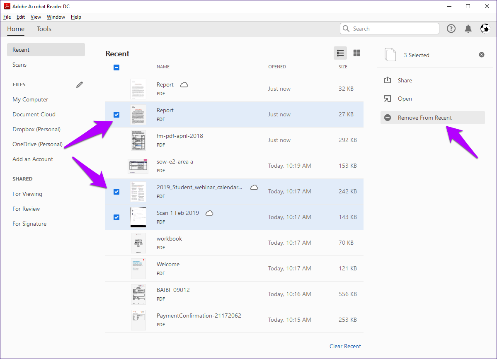Screen dimensions: 497x359
Task: Uncheck the Report file checkbox
Action: [x=116, y=114]
